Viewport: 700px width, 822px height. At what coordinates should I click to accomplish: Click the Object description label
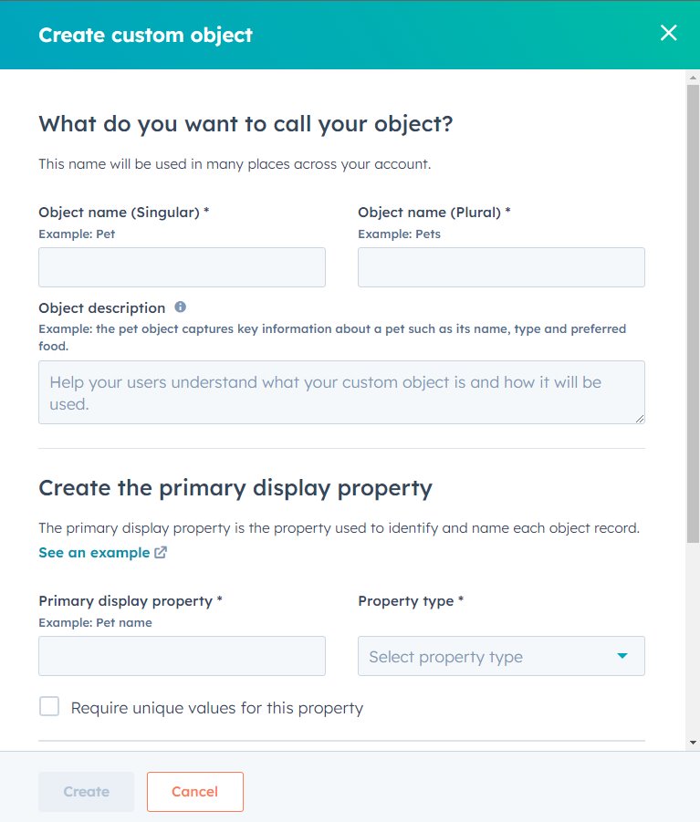point(100,307)
